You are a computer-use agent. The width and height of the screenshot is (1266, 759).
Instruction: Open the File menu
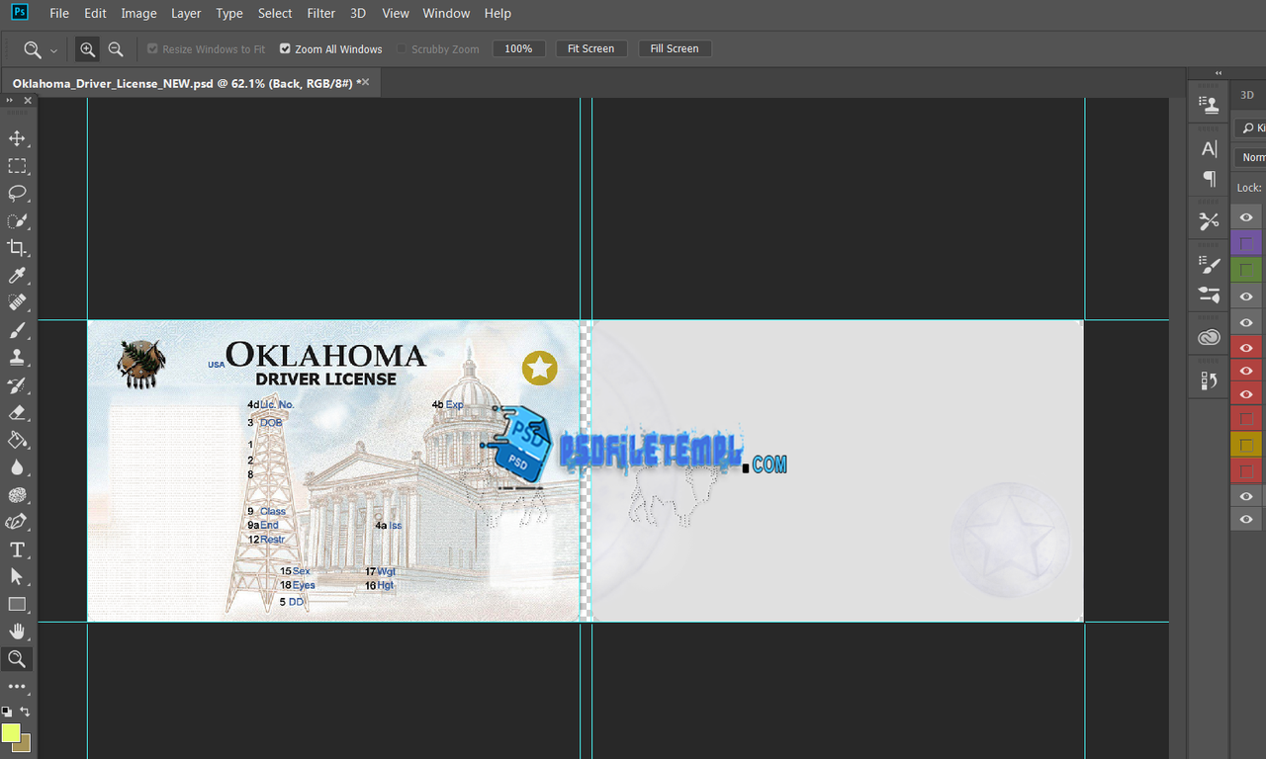coord(59,13)
